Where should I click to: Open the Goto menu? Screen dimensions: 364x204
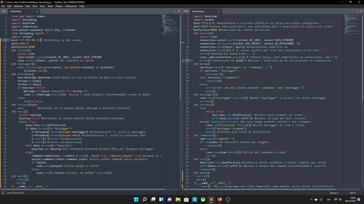click(43, 6)
